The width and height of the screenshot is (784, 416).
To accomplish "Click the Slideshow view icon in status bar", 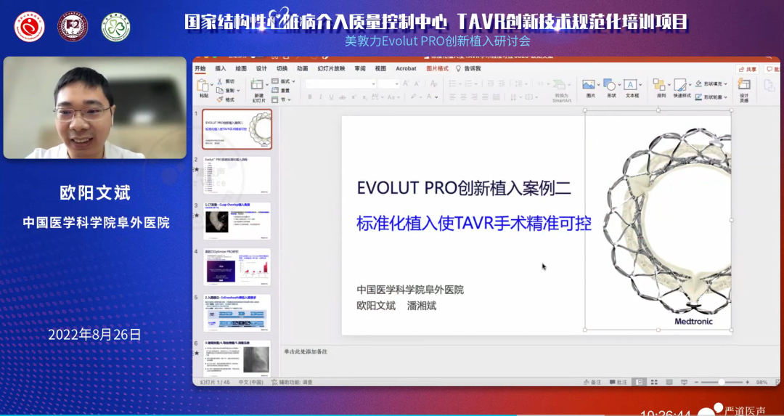I will point(684,382).
